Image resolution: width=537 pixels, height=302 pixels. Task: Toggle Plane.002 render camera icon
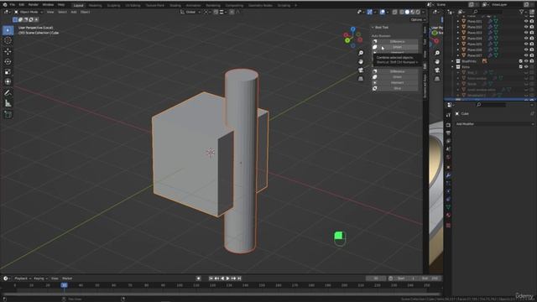[532, 27]
